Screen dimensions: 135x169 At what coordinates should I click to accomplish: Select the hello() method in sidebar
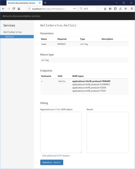pyautogui.click(x=17, y=37)
